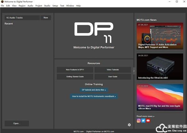187x133 pixels.
Task: Open the MOTU Instruments soundbank install link
Action: coord(93,96)
